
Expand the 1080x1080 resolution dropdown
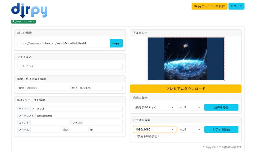(x=155, y=129)
